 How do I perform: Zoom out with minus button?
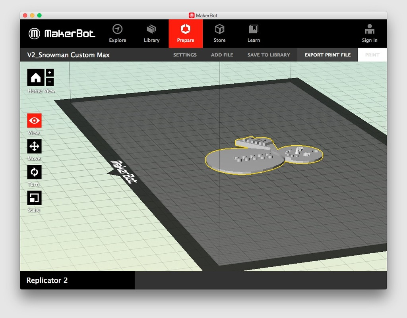(50, 82)
